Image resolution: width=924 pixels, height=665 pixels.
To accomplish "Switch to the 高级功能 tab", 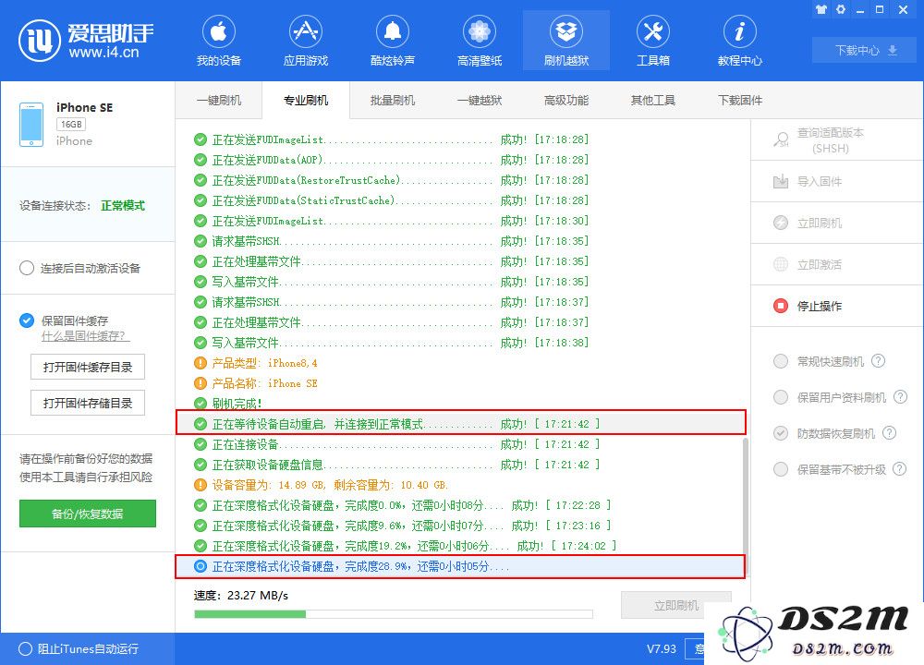I will click(x=566, y=100).
